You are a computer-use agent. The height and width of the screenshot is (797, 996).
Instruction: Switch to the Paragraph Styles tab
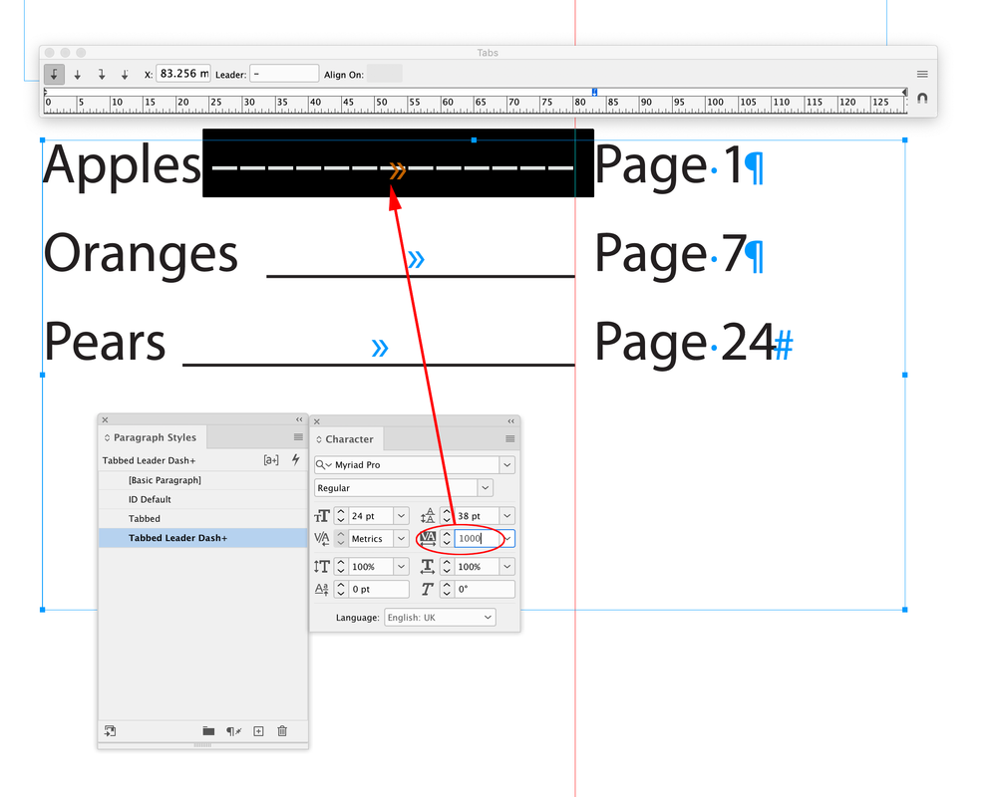(155, 437)
